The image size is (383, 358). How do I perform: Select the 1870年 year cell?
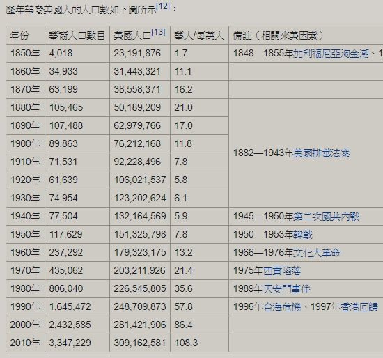tap(25, 89)
